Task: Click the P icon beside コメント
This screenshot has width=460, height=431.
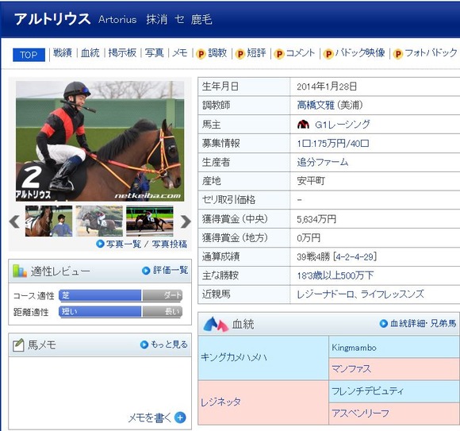Action: click(279, 54)
